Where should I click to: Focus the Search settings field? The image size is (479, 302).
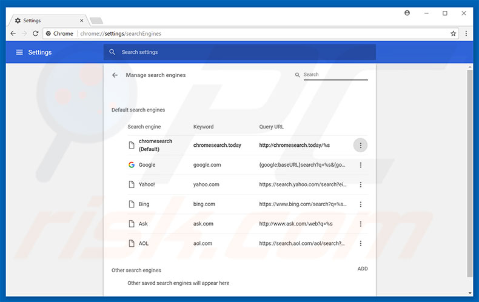pos(239,52)
